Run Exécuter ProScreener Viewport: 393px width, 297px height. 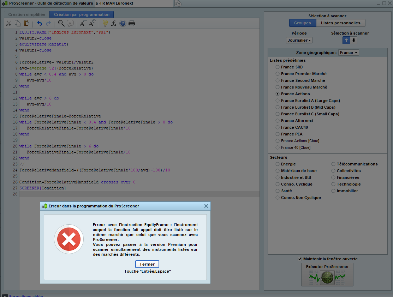[327, 274]
